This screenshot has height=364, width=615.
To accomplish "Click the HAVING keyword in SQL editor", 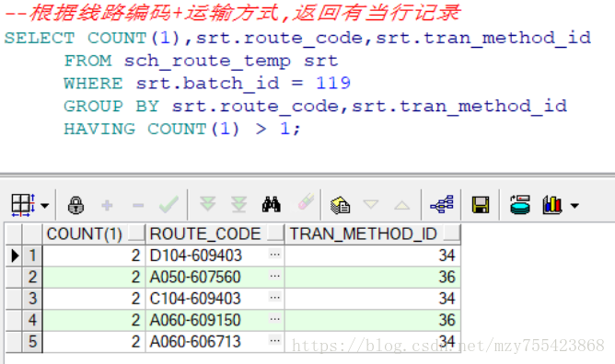I will (x=99, y=129).
